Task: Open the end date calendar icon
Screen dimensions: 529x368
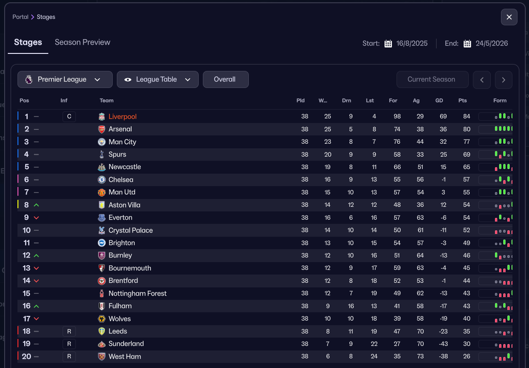Action: 467,44
